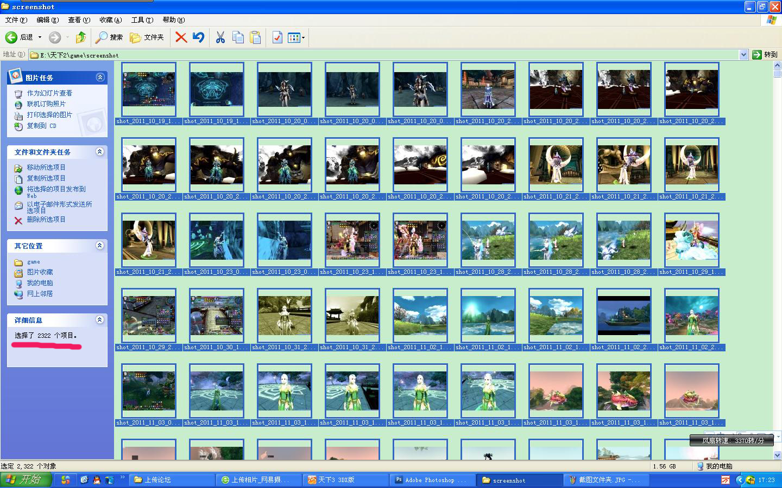Image resolution: width=782 pixels, height=488 pixels.
Task: Click 联机订购照片 link
Action: pos(46,104)
